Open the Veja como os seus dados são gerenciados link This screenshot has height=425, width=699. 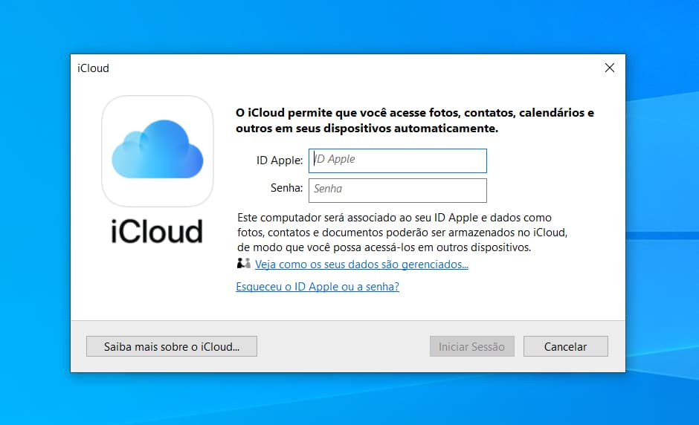(x=361, y=265)
